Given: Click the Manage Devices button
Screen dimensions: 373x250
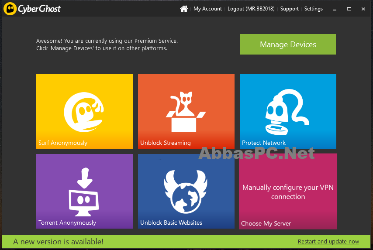Looking at the screenshot, I should click(288, 44).
